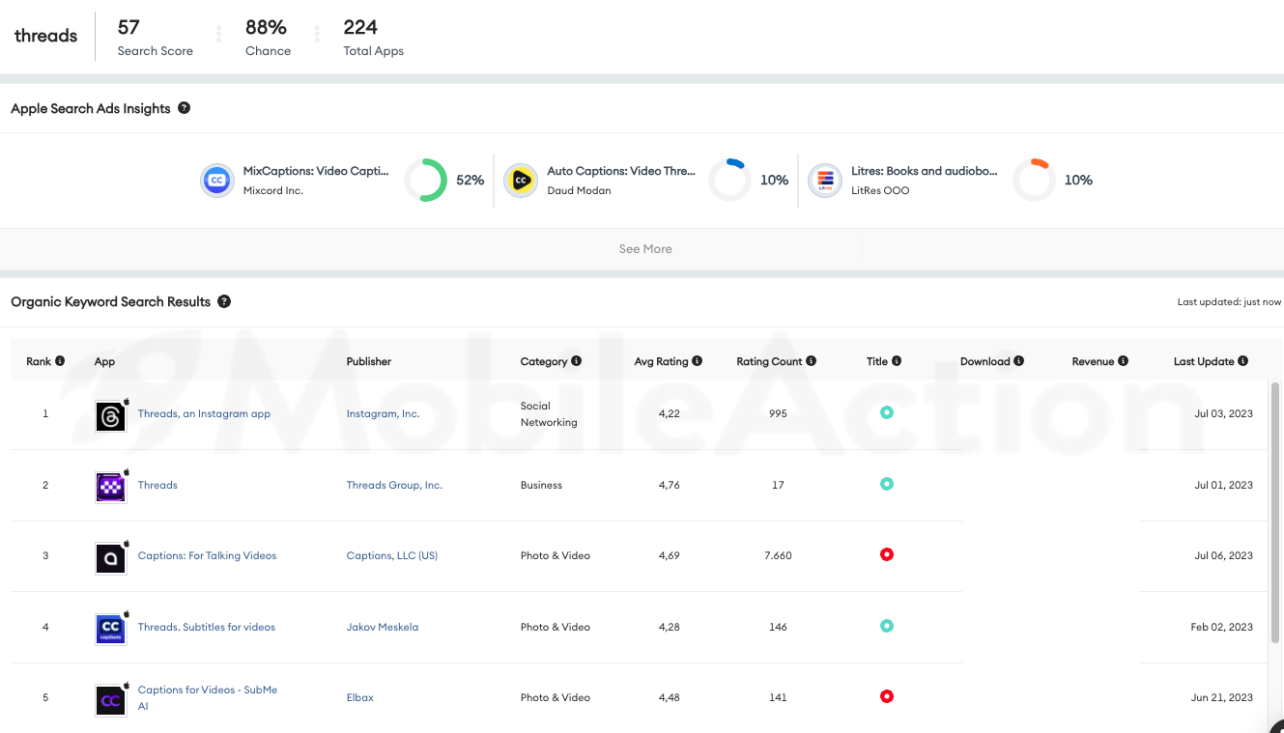Click the 224 Total Apps value

360,27
